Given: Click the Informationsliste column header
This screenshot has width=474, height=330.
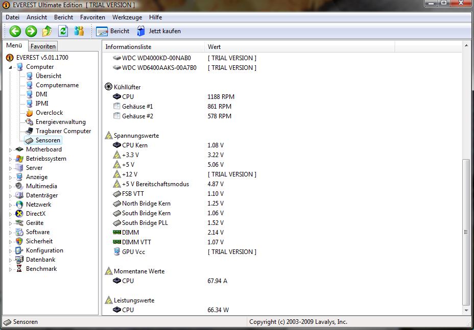Looking at the screenshot, I should point(153,47).
